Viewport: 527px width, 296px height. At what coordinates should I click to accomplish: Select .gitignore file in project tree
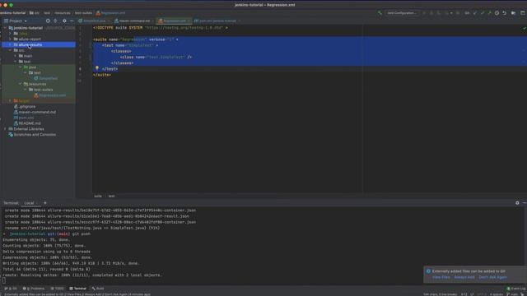pyautogui.click(x=27, y=106)
